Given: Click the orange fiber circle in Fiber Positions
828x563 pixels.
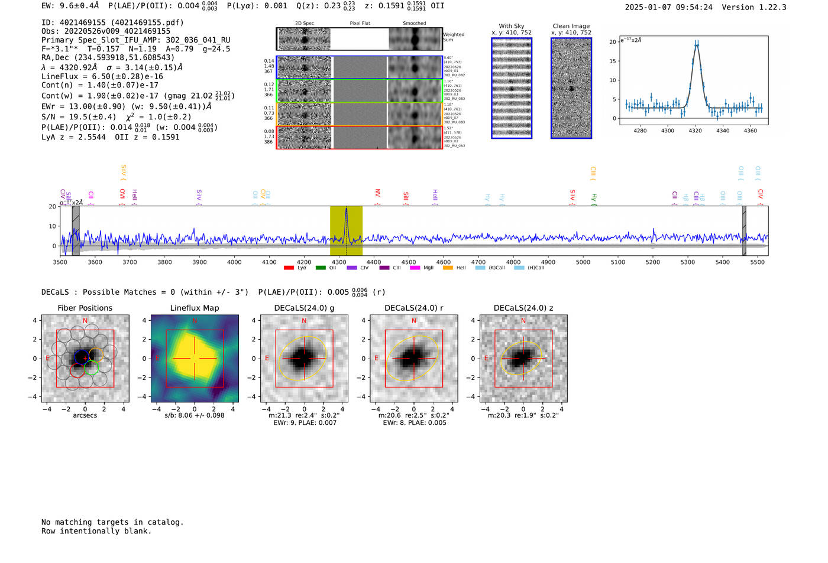Looking at the screenshot, I should 96,355.
